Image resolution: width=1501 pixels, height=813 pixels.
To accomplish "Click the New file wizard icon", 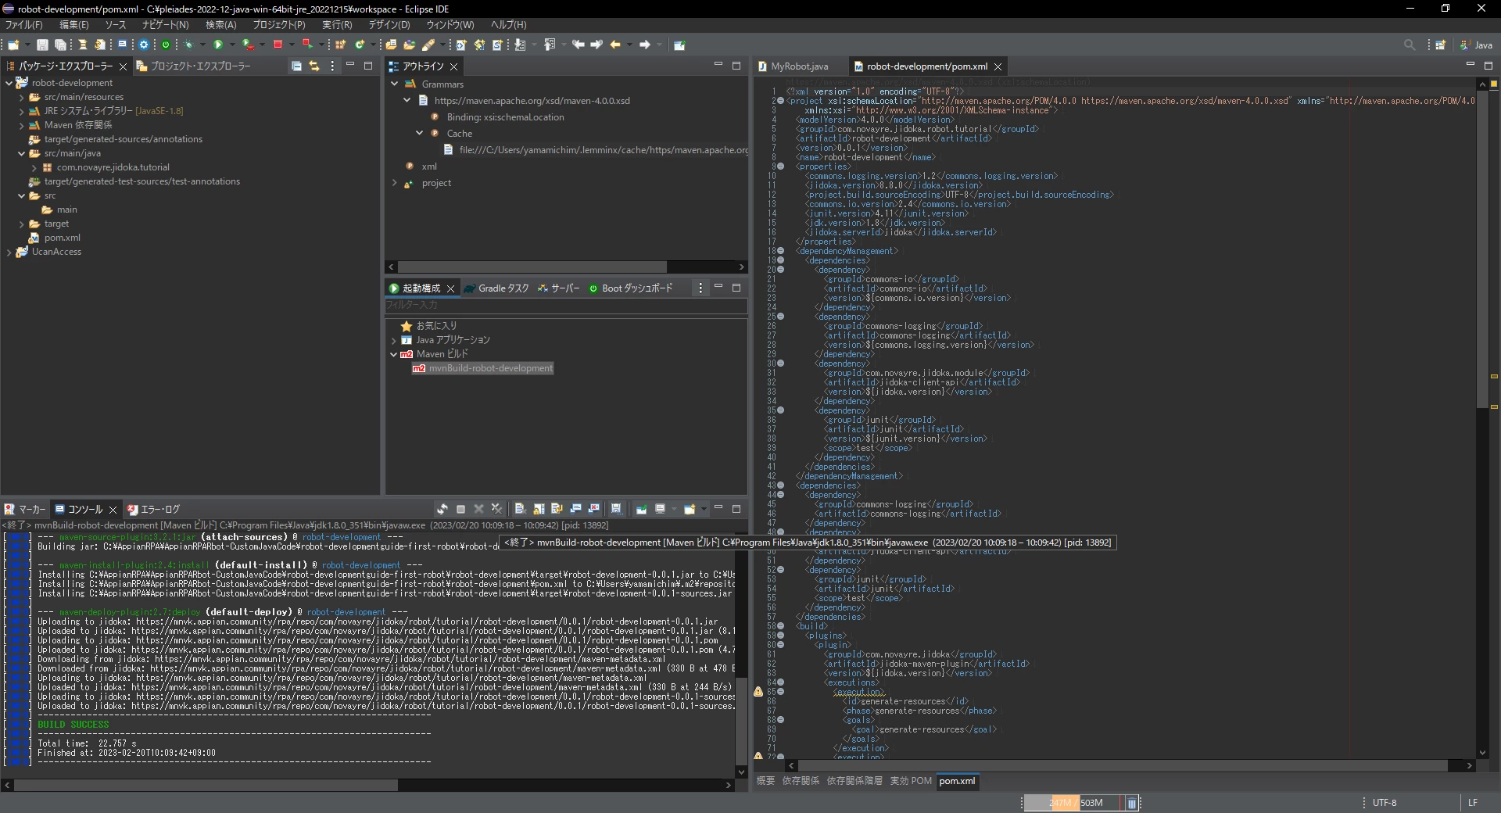I will point(13,45).
